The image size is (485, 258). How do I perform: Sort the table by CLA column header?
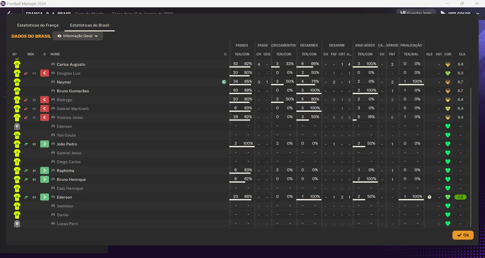point(462,54)
